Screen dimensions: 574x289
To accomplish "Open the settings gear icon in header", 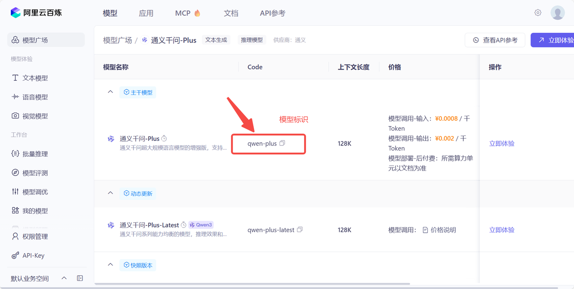I will [x=538, y=13].
